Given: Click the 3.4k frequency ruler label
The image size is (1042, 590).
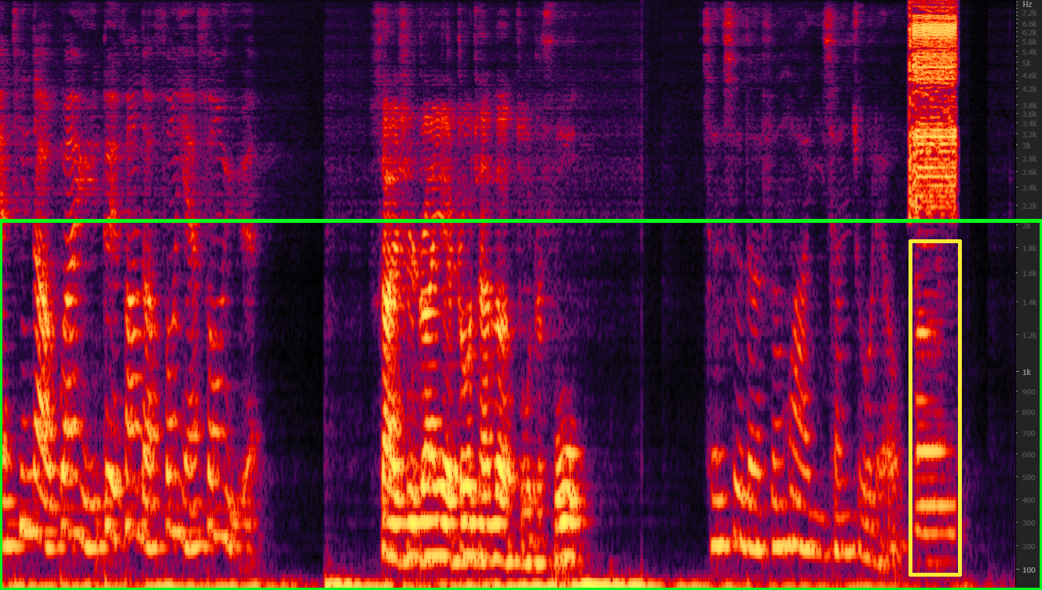Looking at the screenshot, I should click(x=1028, y=123).
